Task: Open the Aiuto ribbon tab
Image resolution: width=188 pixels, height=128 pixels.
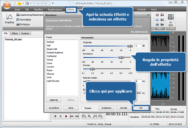Action: pos(154,10)
